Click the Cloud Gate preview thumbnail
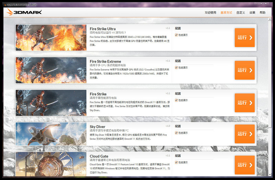The image size is (275, 180). tap(51, 164)
